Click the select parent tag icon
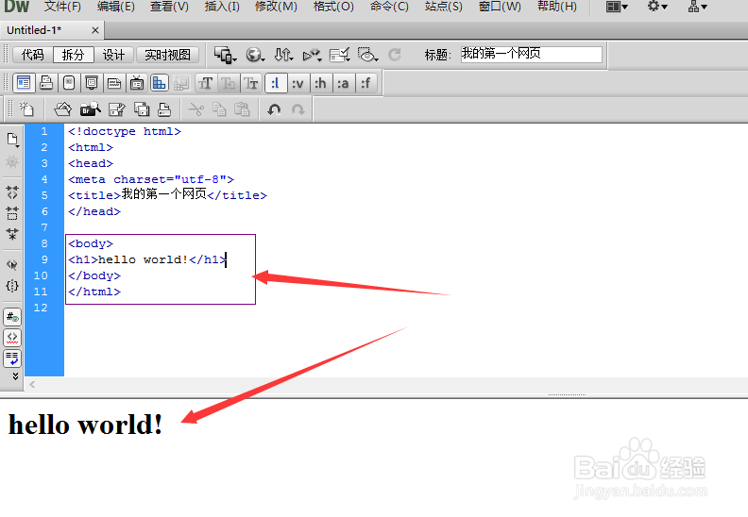 [12, 264]
